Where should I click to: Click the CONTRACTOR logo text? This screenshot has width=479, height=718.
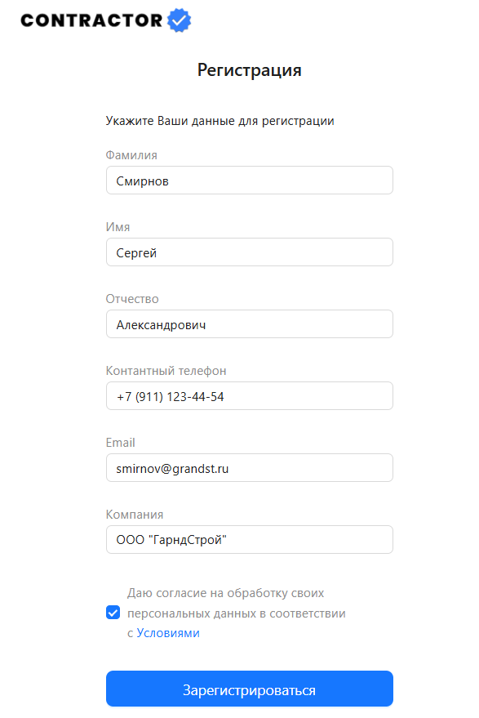(91, 20)
